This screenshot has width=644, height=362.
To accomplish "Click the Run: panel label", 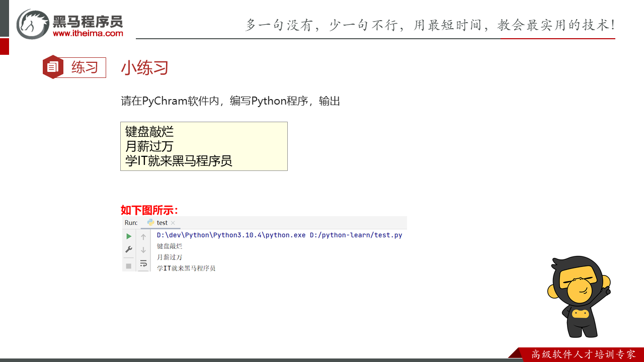I will 131,223.
